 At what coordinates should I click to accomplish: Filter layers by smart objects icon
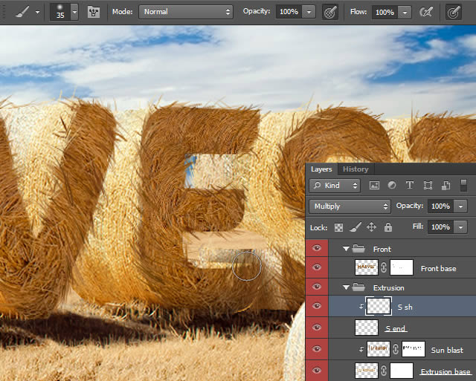446,185
